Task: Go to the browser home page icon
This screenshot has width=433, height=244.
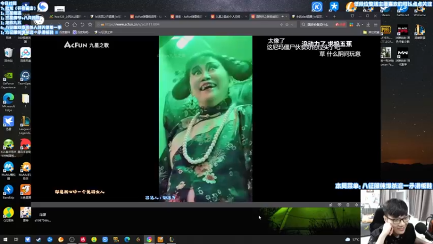Action: pos(75,24)
